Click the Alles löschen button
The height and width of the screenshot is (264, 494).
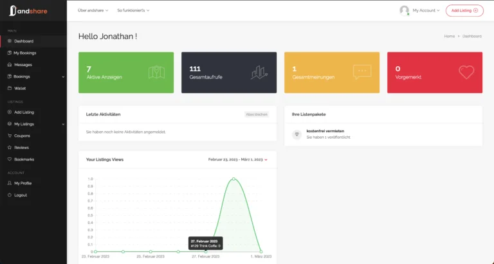256,114
